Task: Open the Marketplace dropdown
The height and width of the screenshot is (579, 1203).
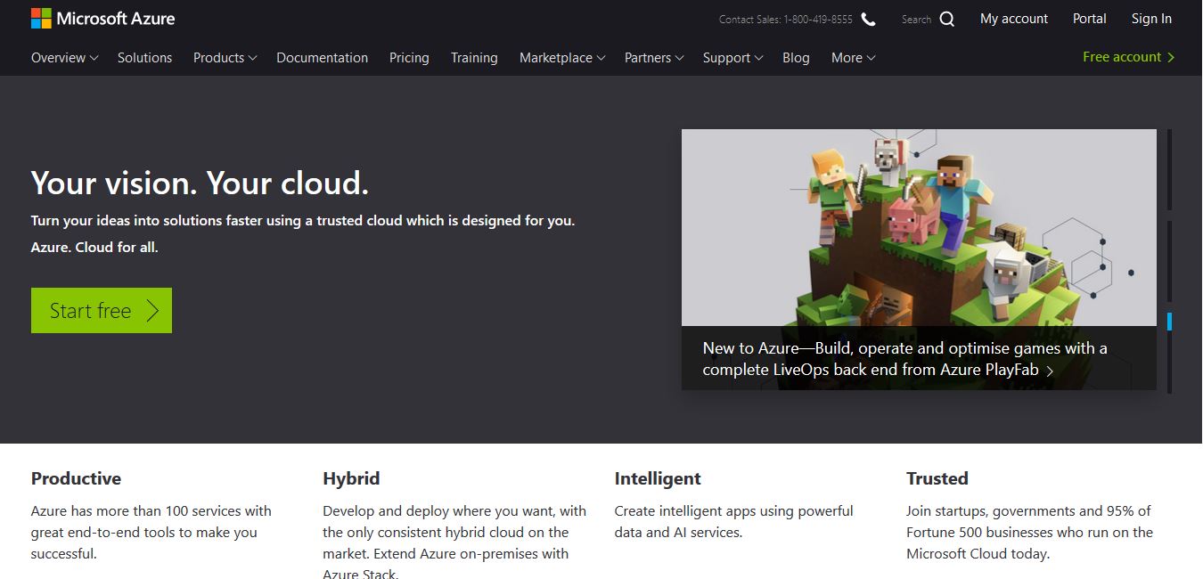Action: [561, 58]
